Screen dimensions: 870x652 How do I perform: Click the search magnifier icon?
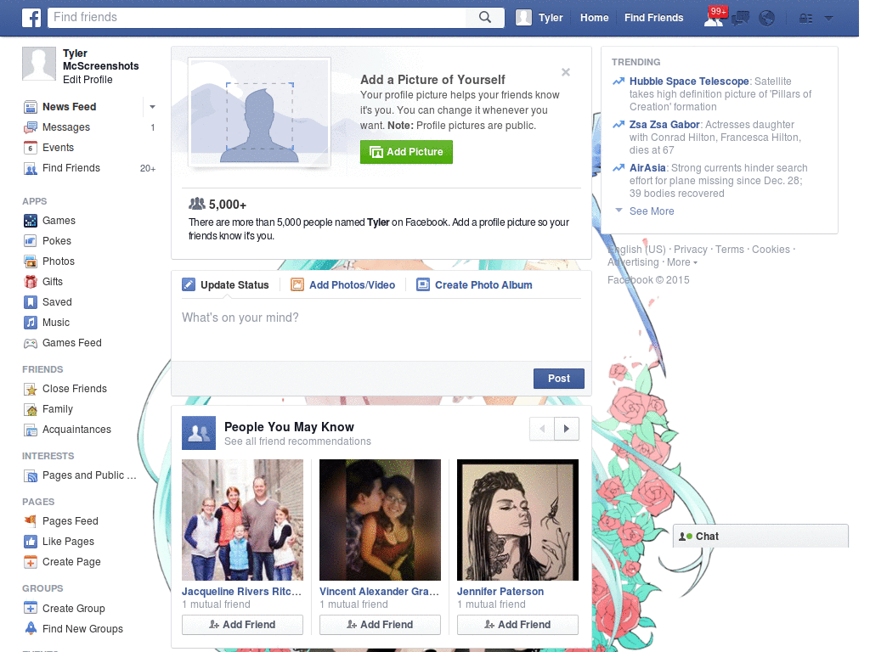tap(485, 17)
